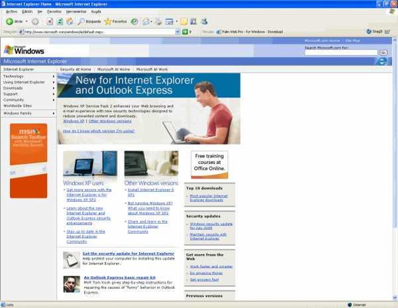This screenshot has height=308, width=398.
Task: Click the Go button next to the search box
Action: pos(383,53)
